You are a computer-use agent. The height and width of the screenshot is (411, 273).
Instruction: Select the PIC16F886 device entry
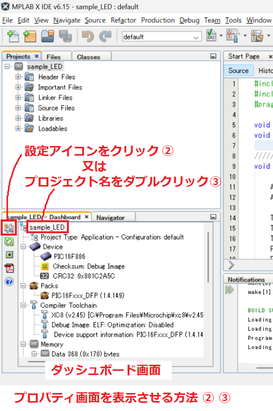click(69, 256)
